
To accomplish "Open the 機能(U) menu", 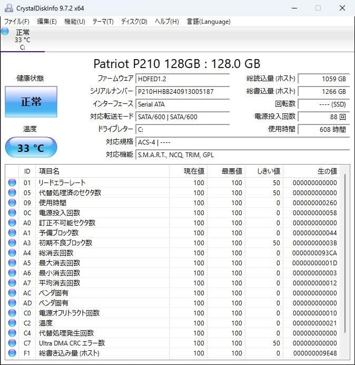I will pyautogui.click(x=75, y=22).
